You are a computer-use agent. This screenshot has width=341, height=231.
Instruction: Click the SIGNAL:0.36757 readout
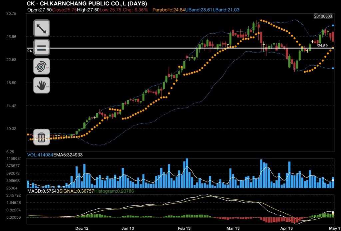point(77,191)
